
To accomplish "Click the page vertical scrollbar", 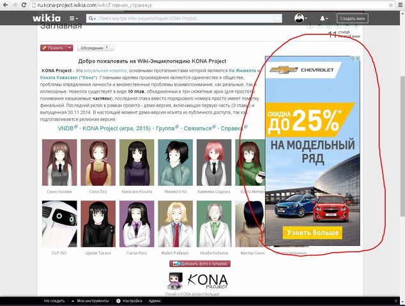I will tap(402, 146).
